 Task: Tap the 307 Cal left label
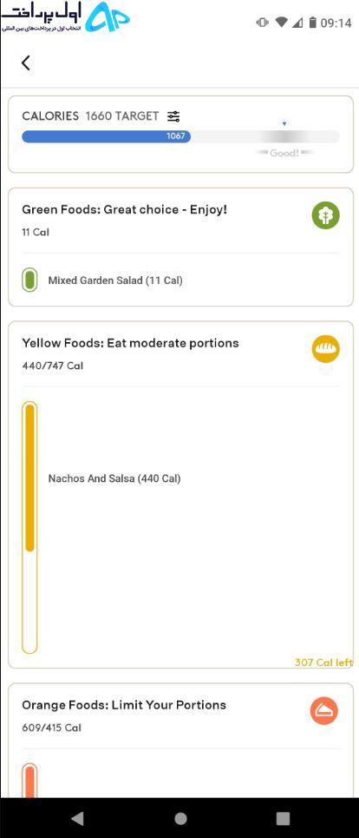[323, 663]
